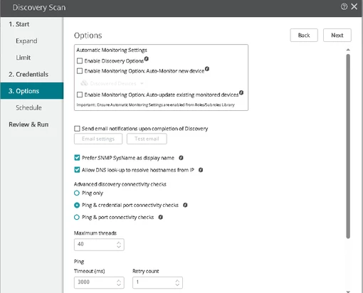Click info icon beside Auto-Monitor new device

pos(207,69)
